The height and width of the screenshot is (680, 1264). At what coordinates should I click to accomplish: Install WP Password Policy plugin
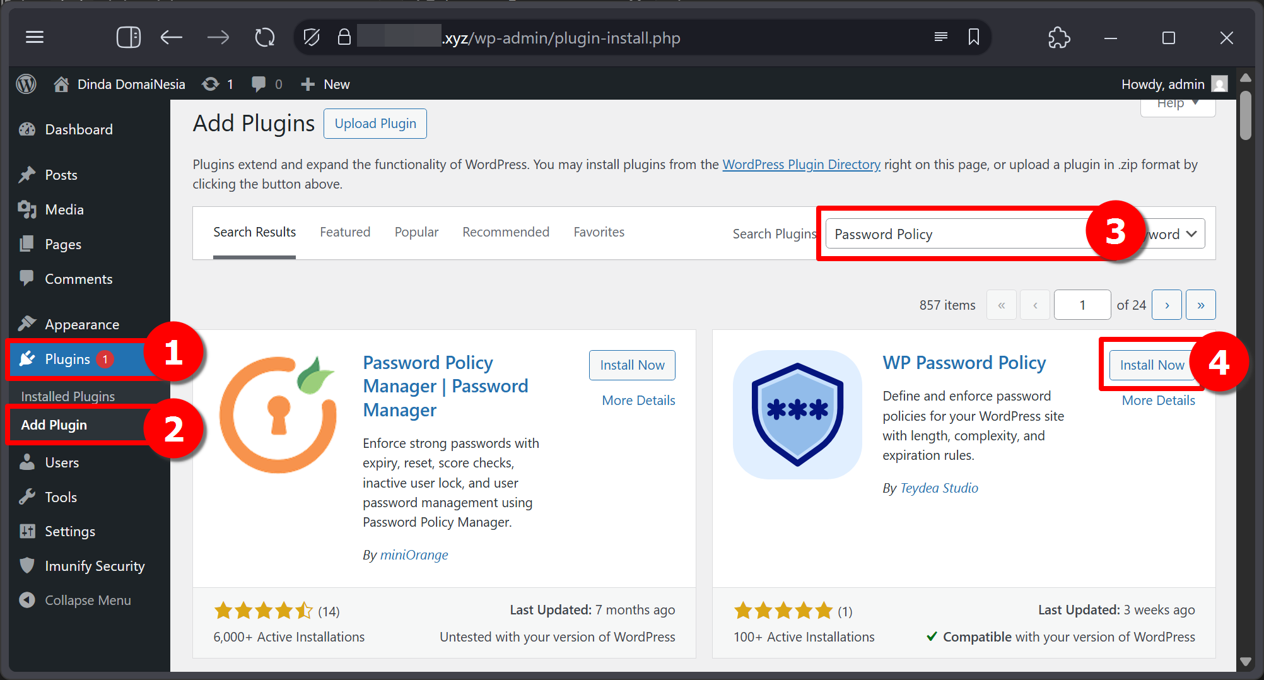(1152, 365)
